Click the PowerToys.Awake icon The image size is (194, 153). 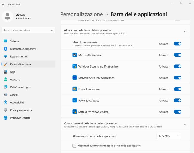[75, 100]
